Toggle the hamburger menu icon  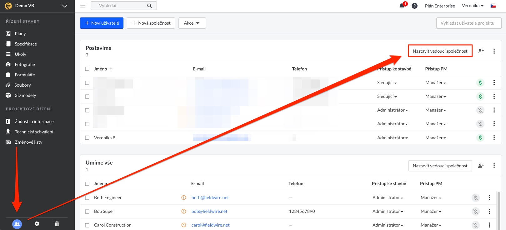coord(83,6)
